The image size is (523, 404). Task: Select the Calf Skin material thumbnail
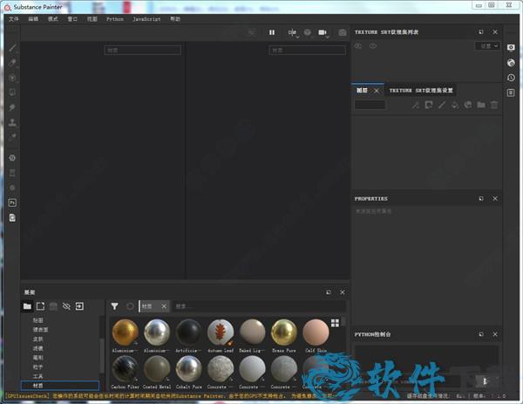(316, 332)
